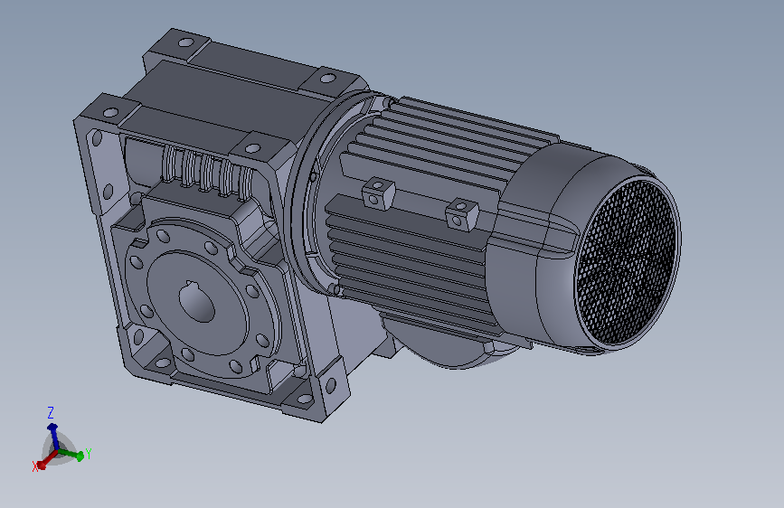Select the keyed output bore on the gearbox flange
784x508 pixels.
197,302
